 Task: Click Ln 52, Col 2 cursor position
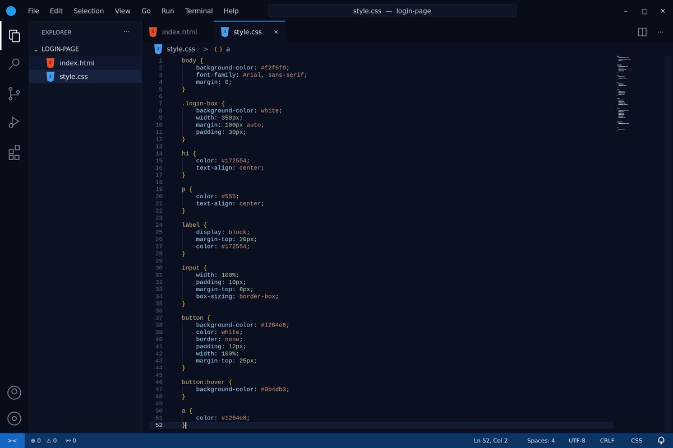491,441
